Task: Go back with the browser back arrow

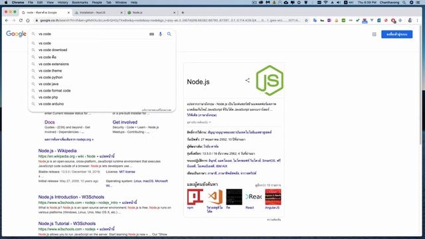Action: pyautogui.click(x=7, y=21)
